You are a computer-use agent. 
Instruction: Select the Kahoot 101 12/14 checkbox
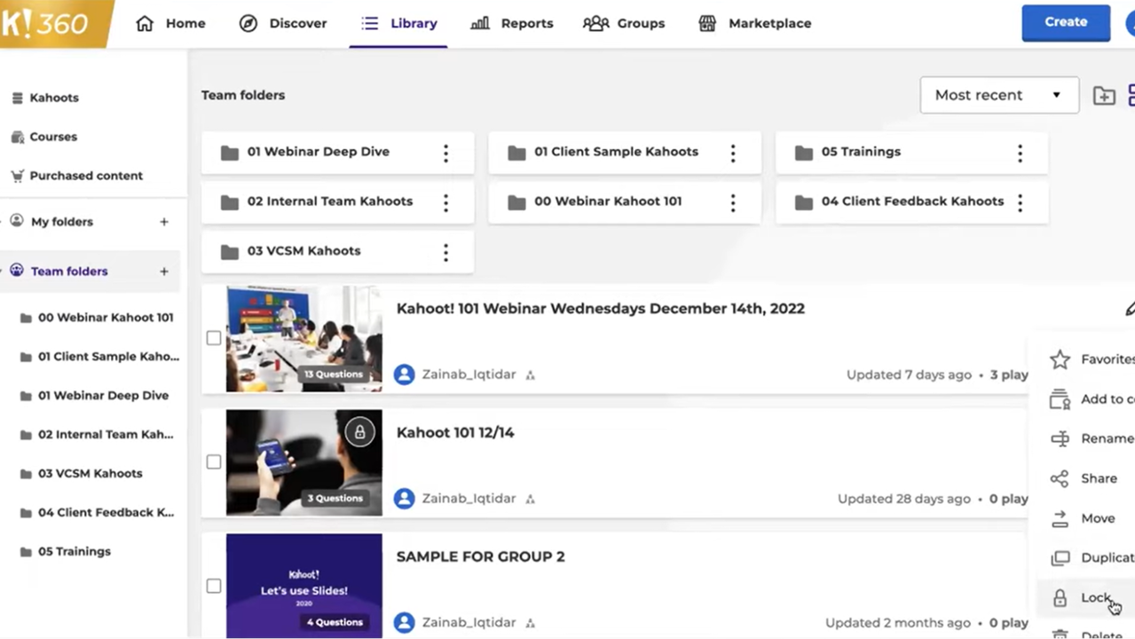(x=214, y=462)
